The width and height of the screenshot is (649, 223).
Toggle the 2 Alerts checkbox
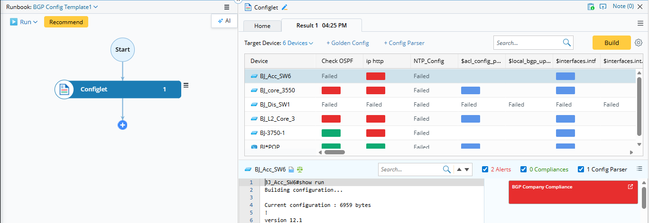[x=485, y=169]
